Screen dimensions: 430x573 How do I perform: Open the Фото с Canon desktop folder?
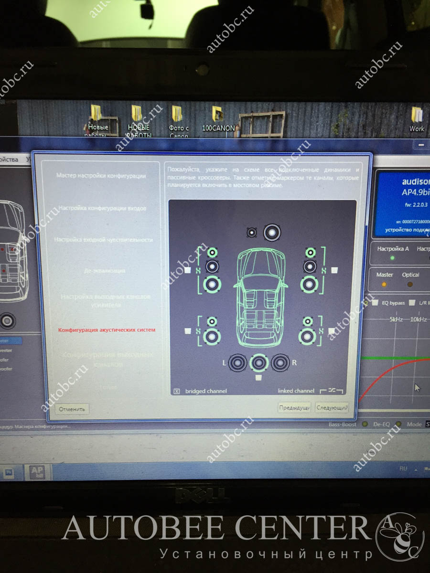[179, 122]
